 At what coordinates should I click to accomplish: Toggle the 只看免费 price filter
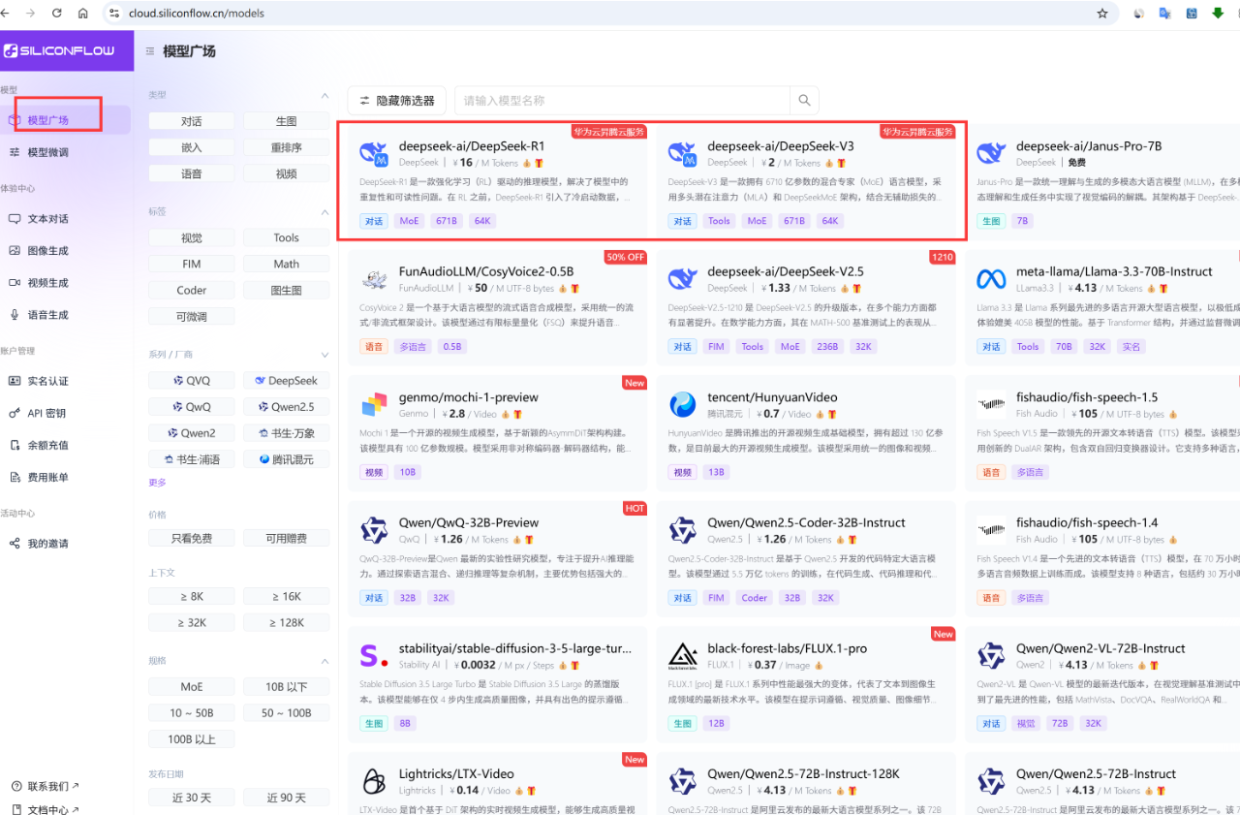[192, 538]
